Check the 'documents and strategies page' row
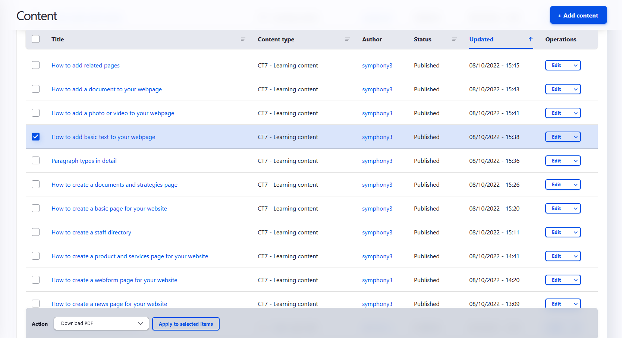This screenshot has height=338, width=622. tap(36, 184)
